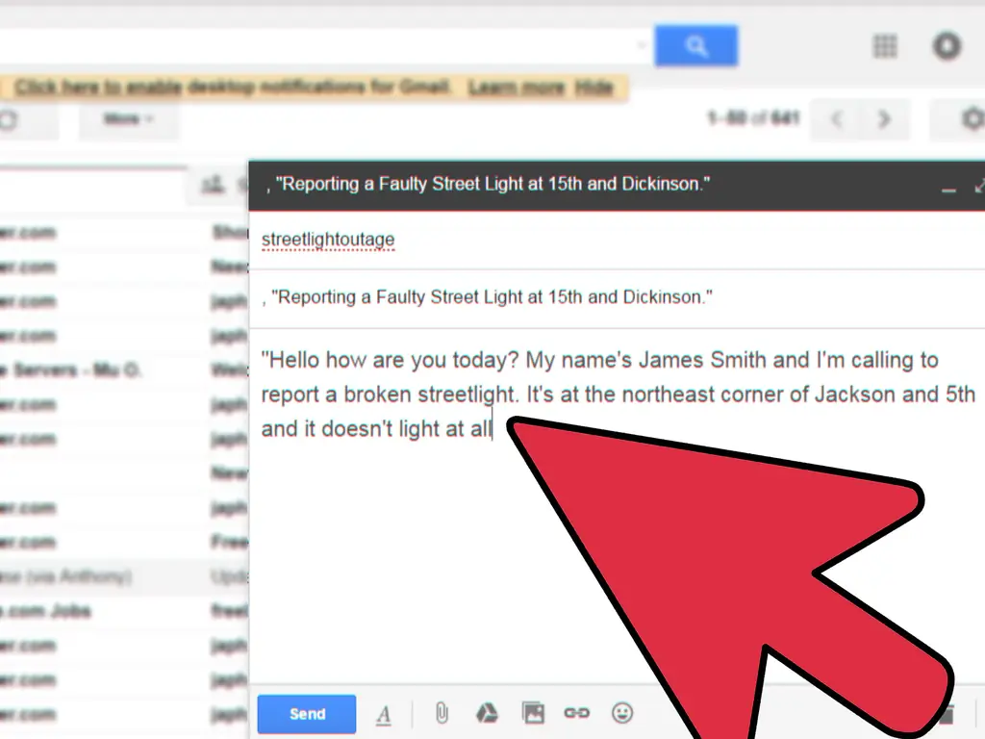Click the blue search button
Image resolution: width=985 pixels, height=739 pixels.
coord(696,46)
